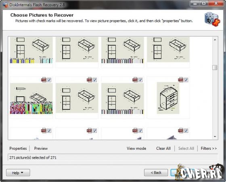Click PNG icon of fourth bottom-row picture
The width and height of the screenshot is (226, 182).
pyautogui.click(x=181, y=130)
